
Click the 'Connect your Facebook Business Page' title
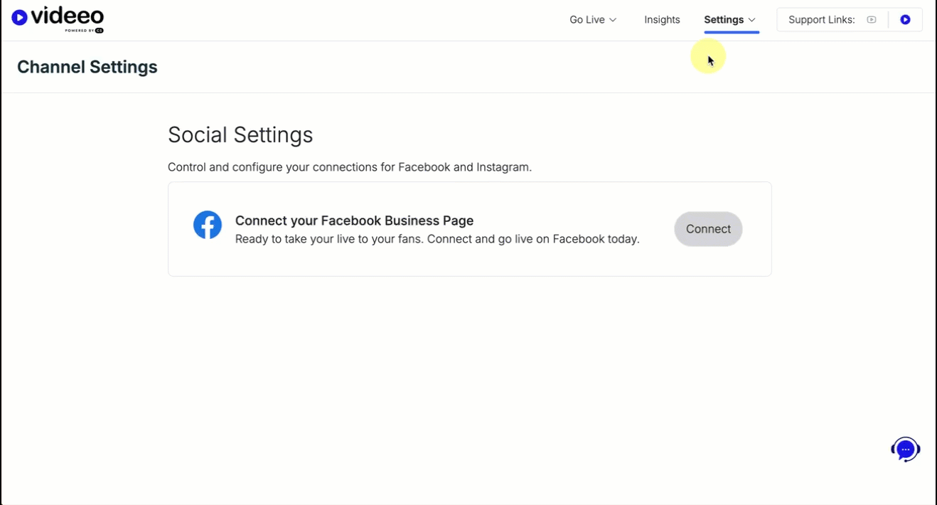click(354, 220)
